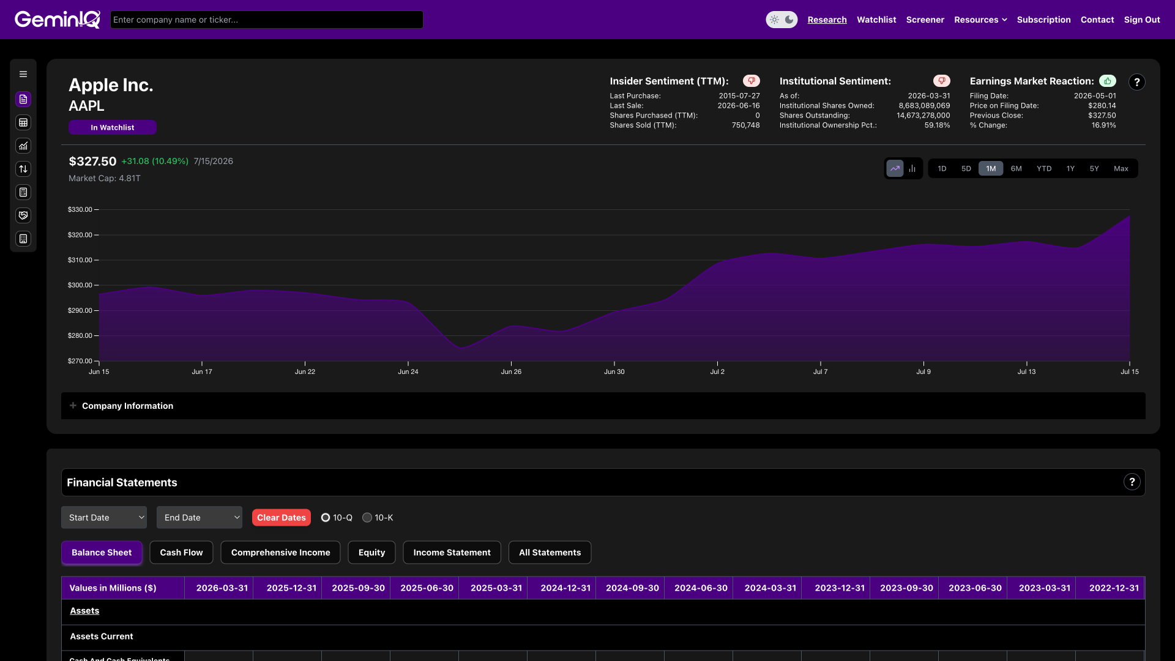This screenshot has width=1175, height=661.
Task: Open the handshake sidebar icon
Action: point(23,215)
